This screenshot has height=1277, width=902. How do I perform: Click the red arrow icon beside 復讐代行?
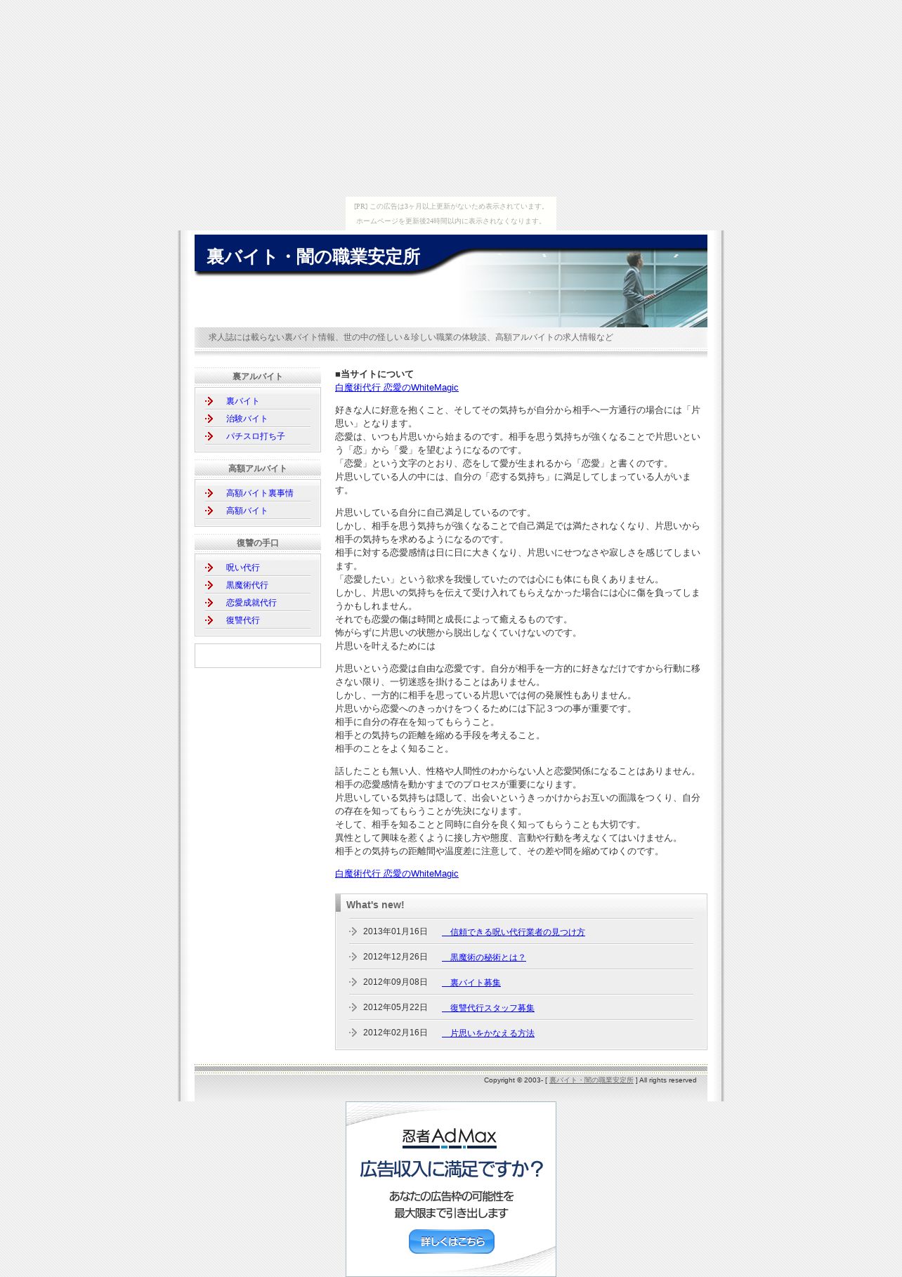(209, 620)
